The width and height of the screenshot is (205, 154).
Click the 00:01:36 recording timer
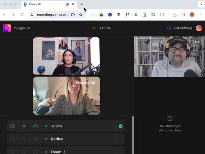(105, 28)
